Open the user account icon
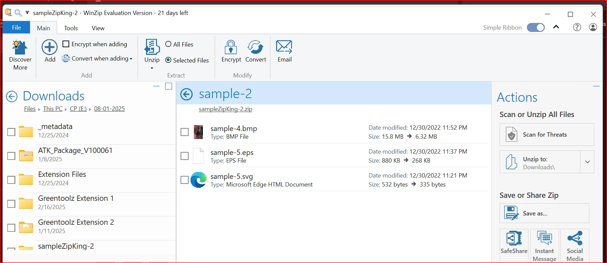Screen dimensions: 607x263 (x=593, y=27)
